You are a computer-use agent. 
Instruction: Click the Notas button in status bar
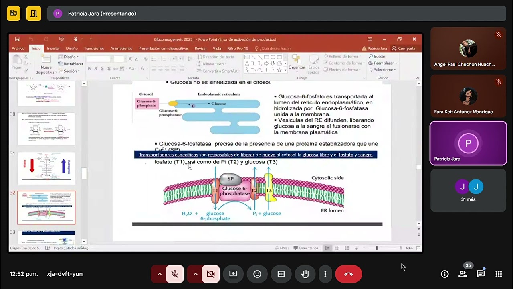coord(282,248)
